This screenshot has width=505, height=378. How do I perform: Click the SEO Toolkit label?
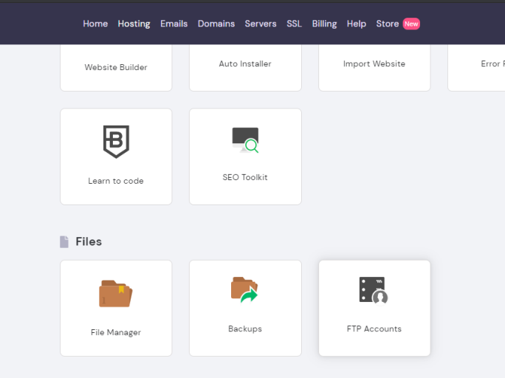[x=245, y=177]
